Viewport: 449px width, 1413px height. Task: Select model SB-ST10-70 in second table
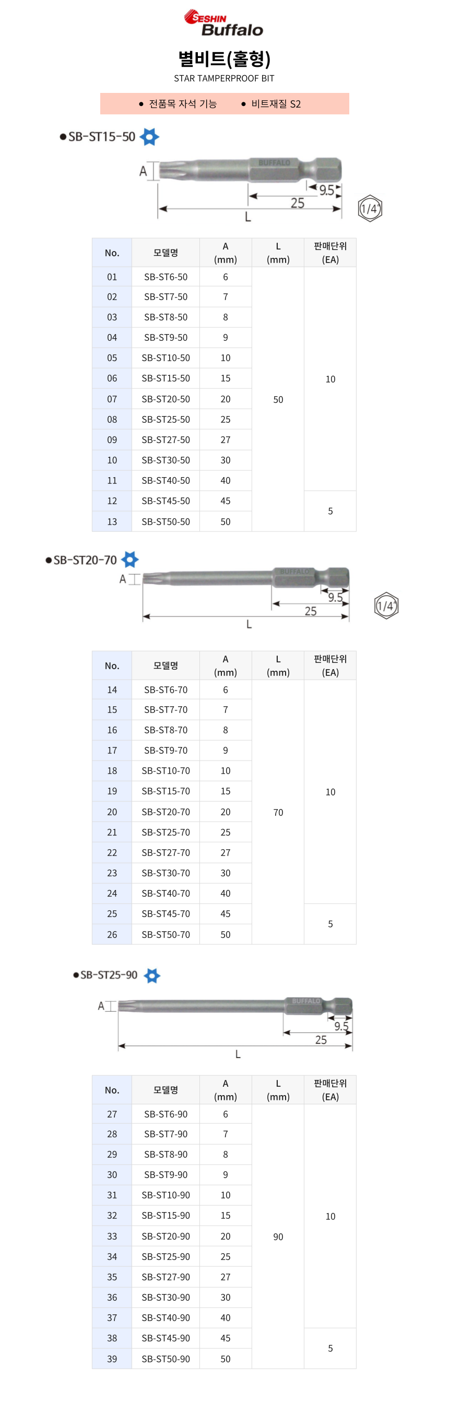tap(165, 770)
